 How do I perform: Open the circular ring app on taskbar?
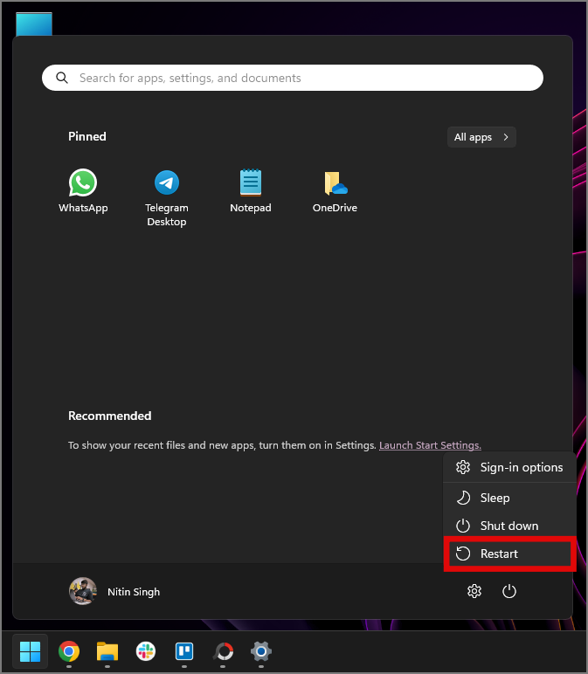pyautogui.click(x=223, y=651)
